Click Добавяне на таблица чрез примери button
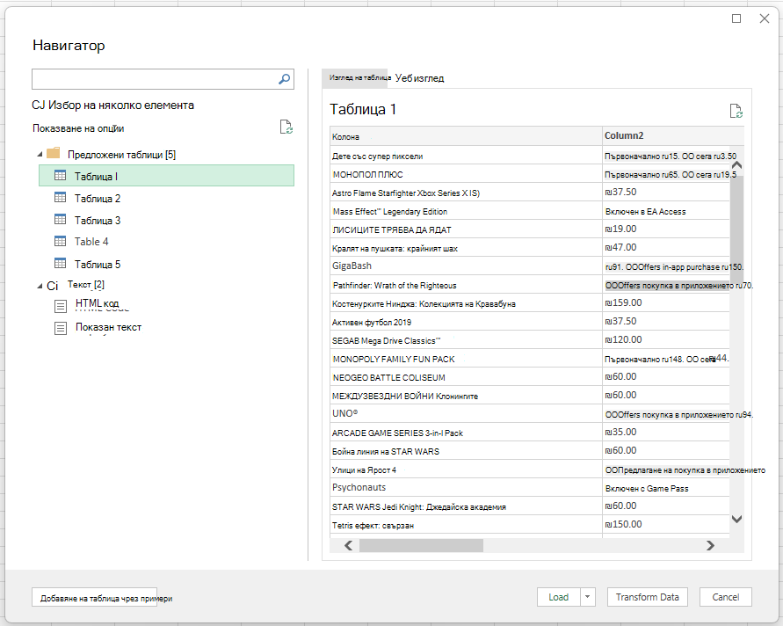783x626 pixels. point(95,598)
